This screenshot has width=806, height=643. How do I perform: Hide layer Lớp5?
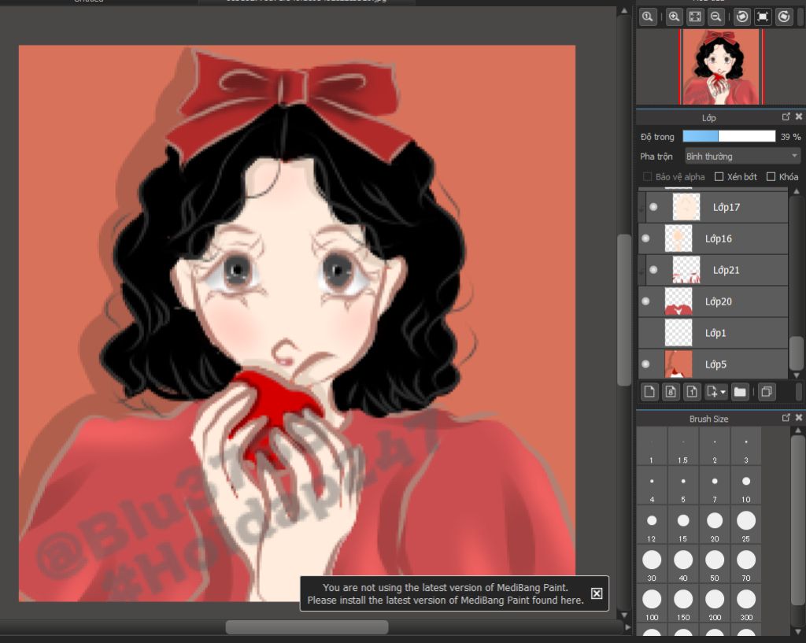coord(645,364)
